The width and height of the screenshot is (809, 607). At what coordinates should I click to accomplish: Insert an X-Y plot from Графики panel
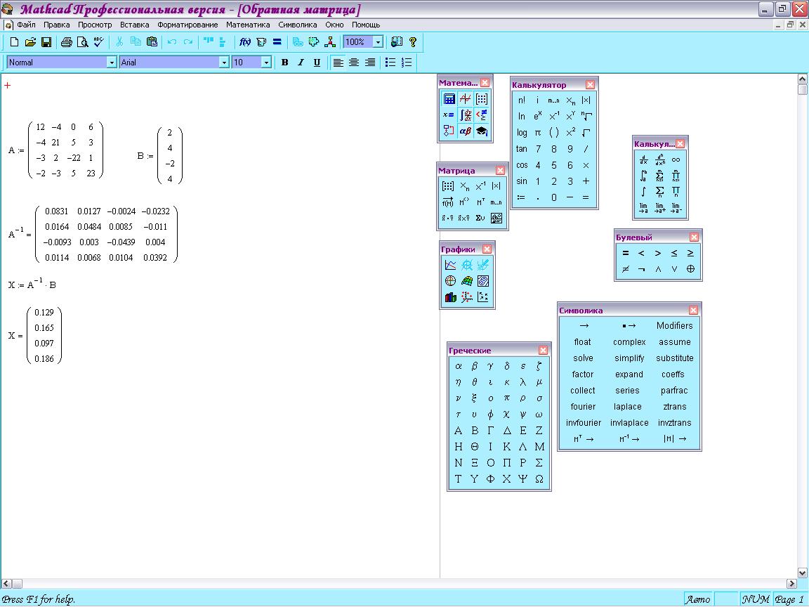(450, 265)
